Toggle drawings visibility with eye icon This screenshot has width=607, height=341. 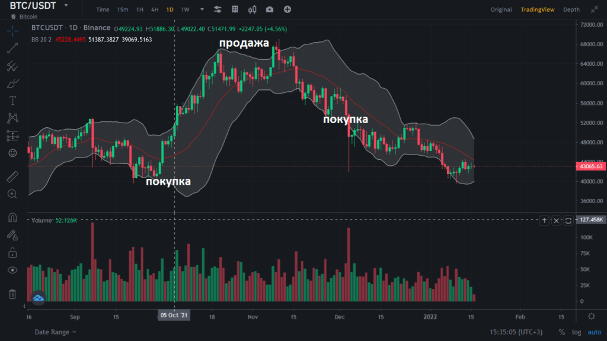tap(12, 270)
